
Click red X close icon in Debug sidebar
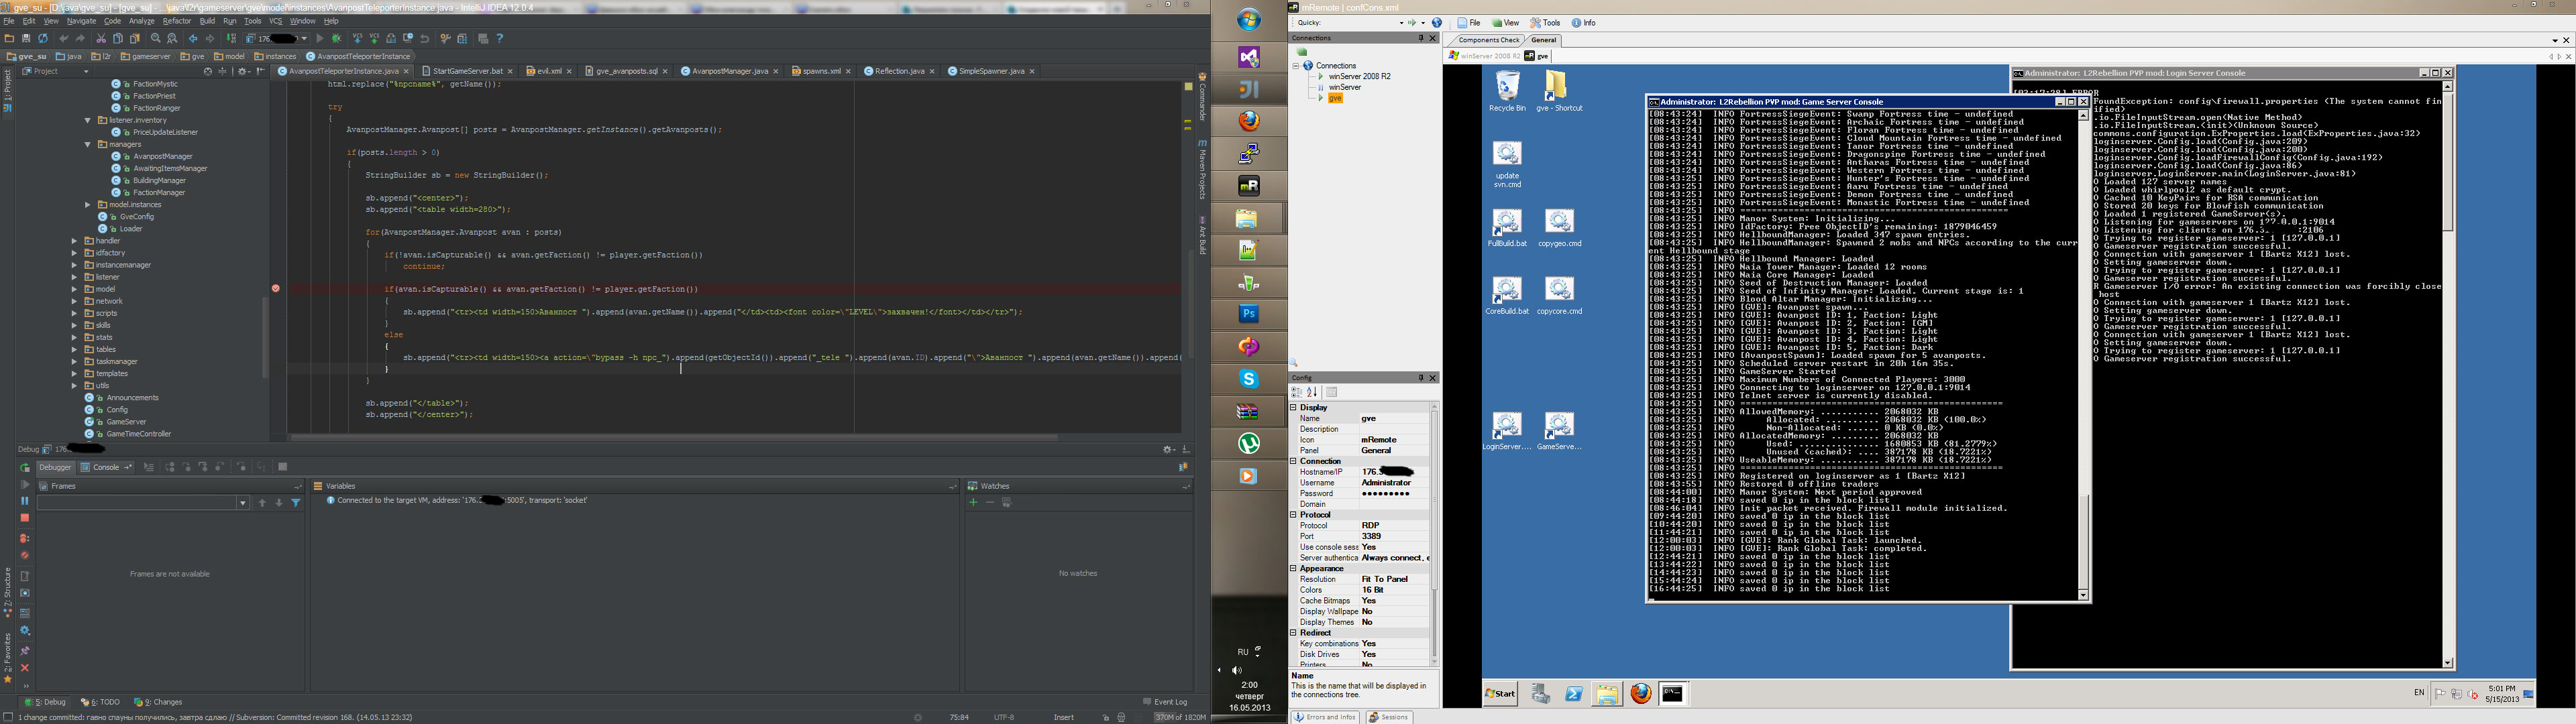[x=25, y=668]
